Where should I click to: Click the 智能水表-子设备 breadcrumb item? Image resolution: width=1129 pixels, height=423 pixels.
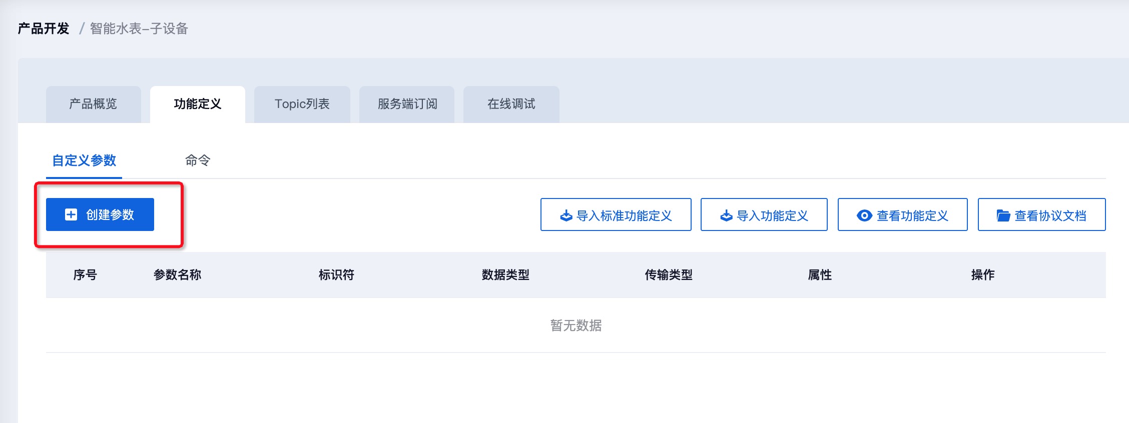click(x=139, y=28)
